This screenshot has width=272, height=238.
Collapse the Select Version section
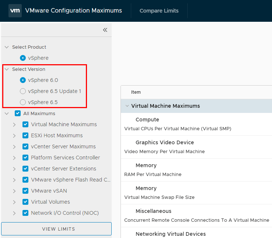(x=7, y=69)
